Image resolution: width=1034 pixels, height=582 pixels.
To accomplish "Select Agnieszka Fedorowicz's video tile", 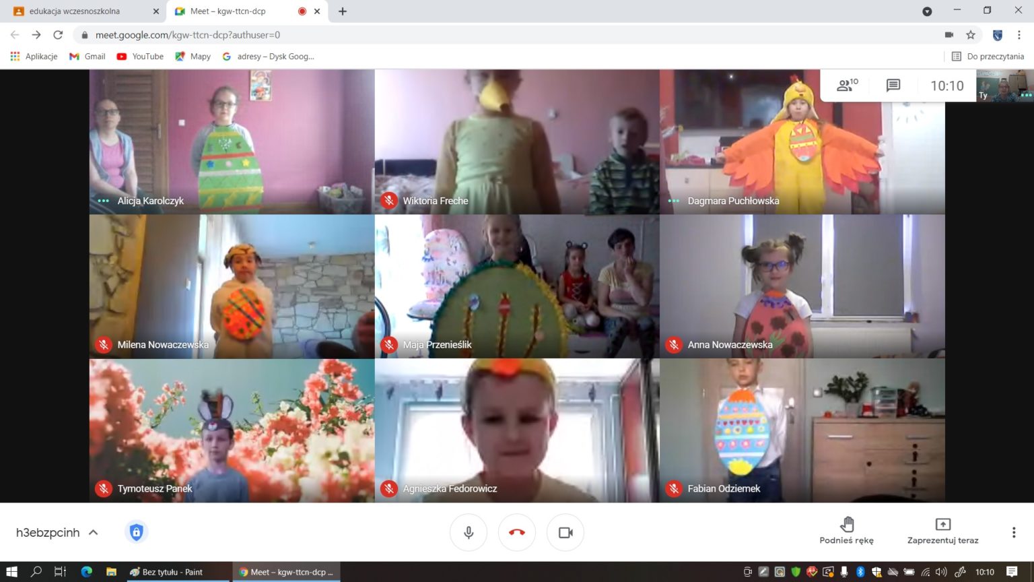I will click(x=517, y=430).
